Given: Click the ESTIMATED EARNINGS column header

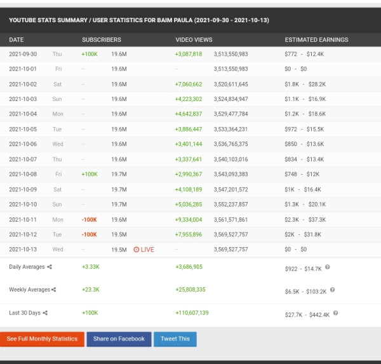Looking at the screenshot, I should coord(317,39).
